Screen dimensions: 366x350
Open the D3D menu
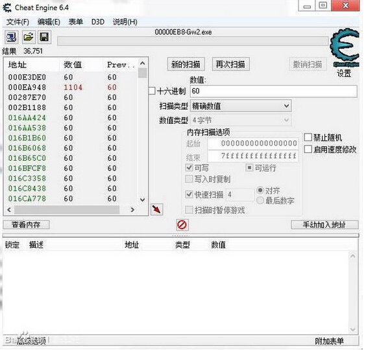pos(98,22)
